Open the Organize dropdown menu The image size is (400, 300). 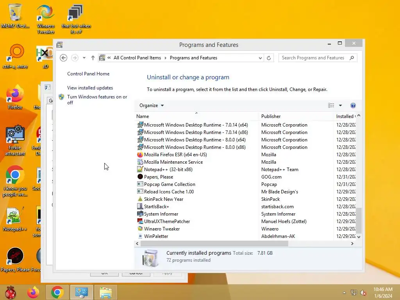pyautogui.click(x=152, y=105)
